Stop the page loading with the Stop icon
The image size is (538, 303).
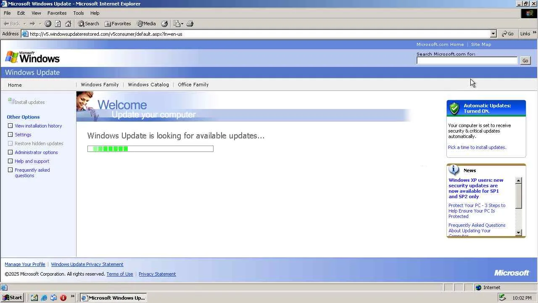point(48,24)
